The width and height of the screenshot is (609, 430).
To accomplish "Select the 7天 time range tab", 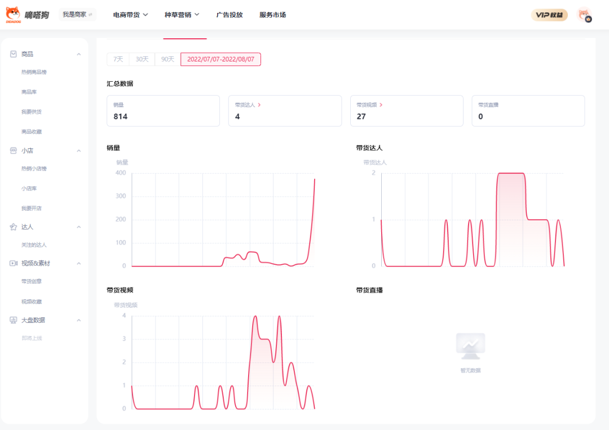I will tap(118, 59).
